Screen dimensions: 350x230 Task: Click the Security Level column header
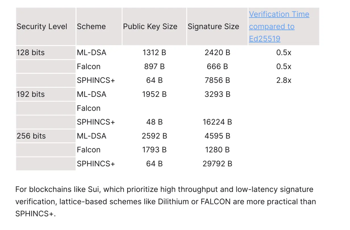42,26
